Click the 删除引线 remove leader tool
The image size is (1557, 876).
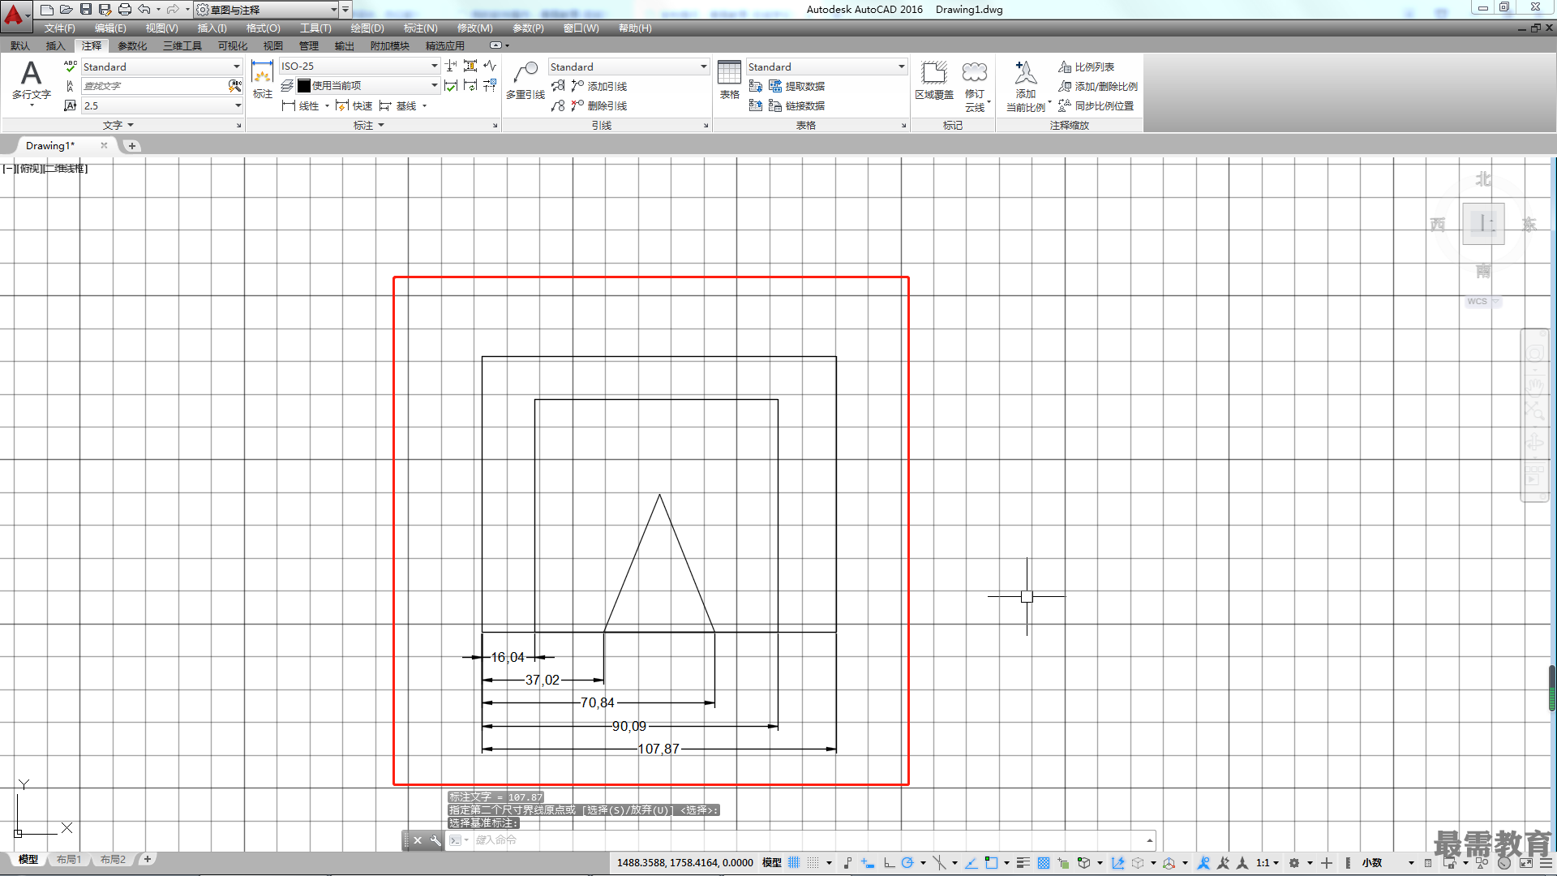(599, 106)
